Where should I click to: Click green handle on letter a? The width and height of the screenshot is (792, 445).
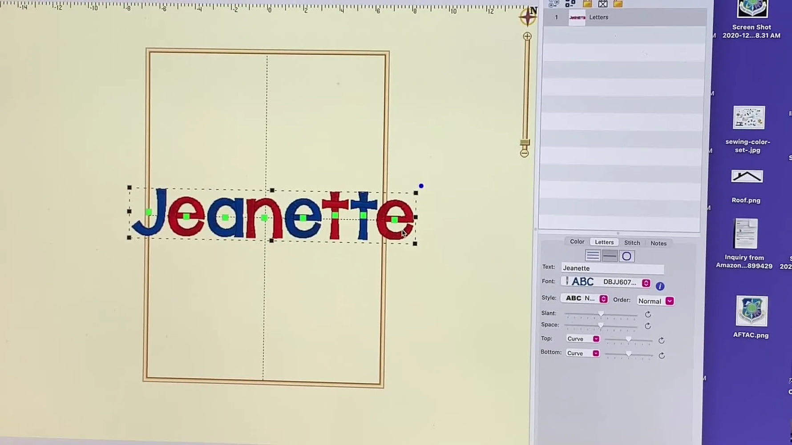225,217
